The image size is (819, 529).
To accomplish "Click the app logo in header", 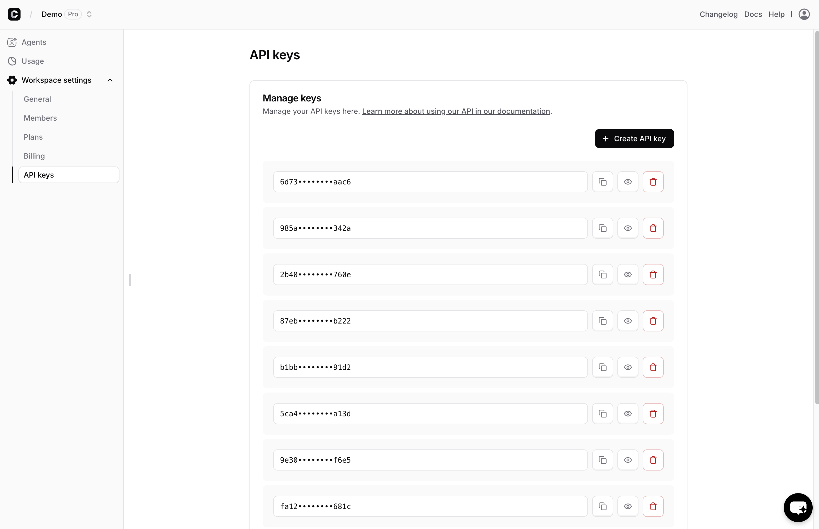I will tap(14, 14).
